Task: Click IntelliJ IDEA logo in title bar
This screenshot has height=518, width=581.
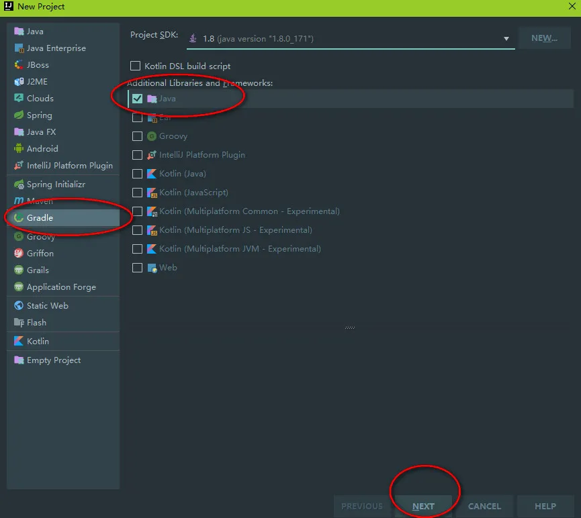Action: [x=8, y=6]
